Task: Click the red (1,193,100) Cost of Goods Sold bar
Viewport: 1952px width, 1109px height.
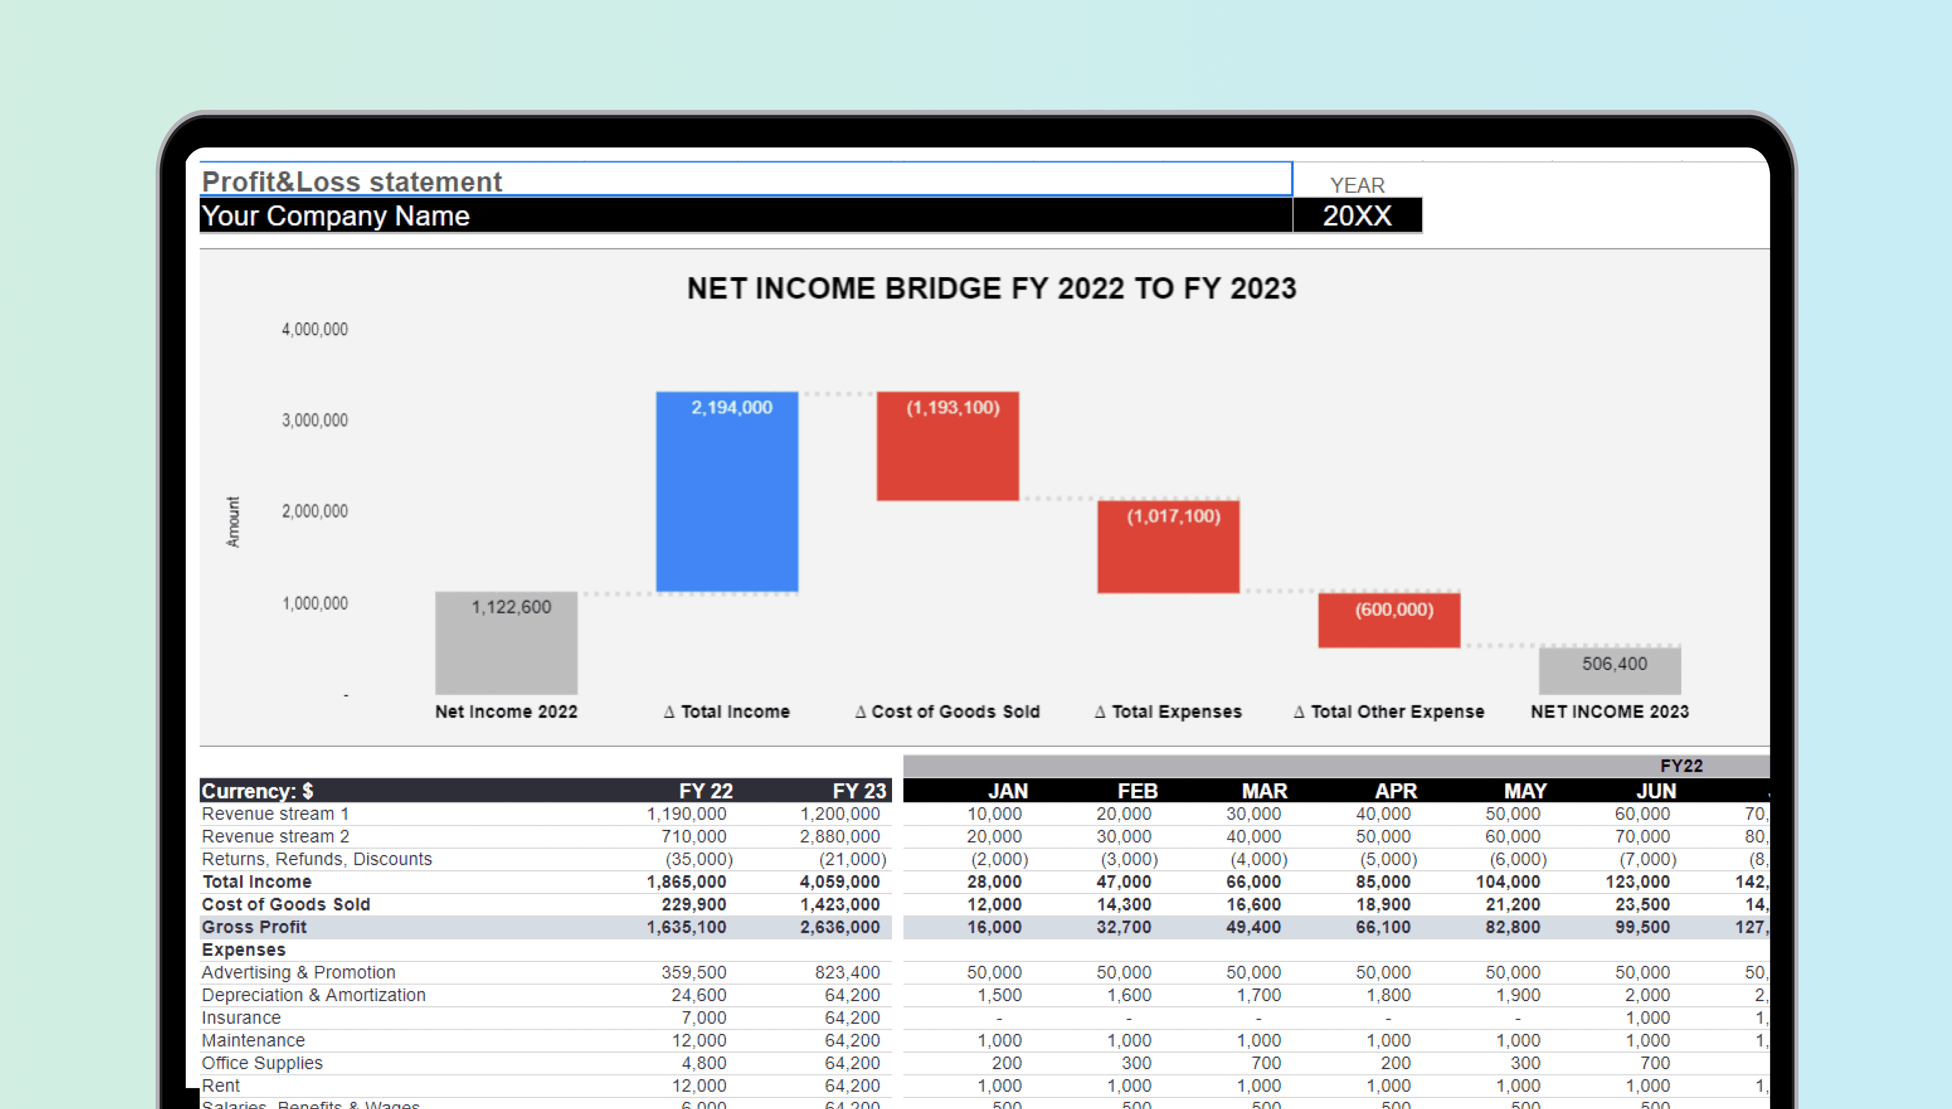Action: (x=947, y=446)
